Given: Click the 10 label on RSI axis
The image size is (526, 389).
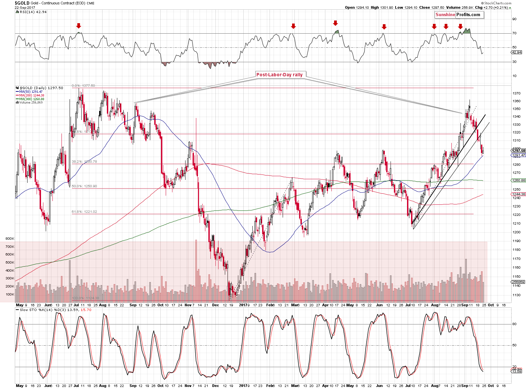Looking at the screenshot, I should coord(514,76).
